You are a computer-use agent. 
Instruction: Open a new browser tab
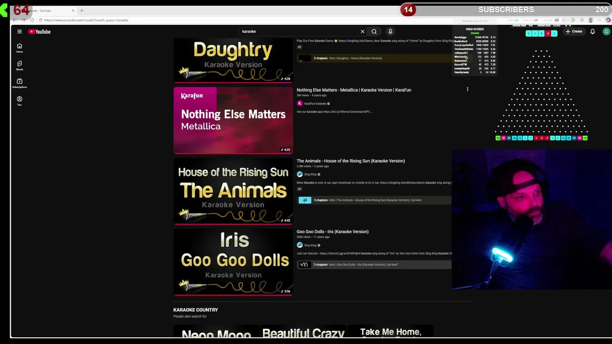click(x=82, y=11)
